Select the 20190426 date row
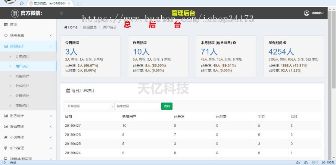 pyautogui.click(x=192, y=135)
